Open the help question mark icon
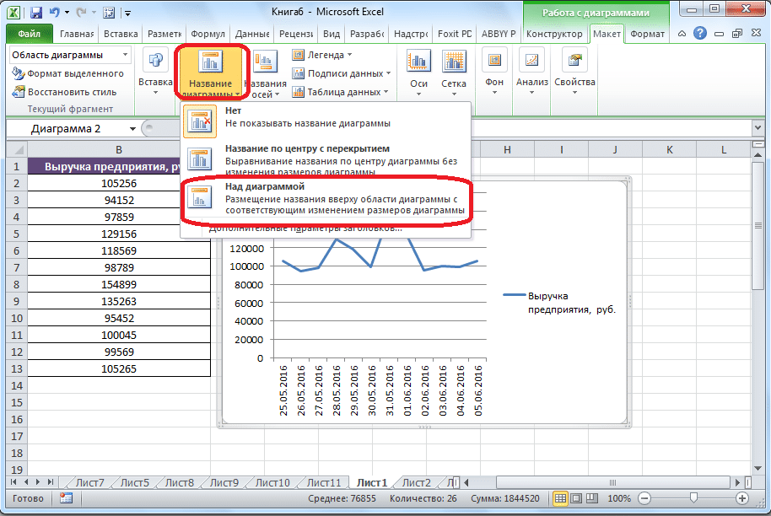Image resolution: width=771 pixels, height=516 pixels. [x=699, y=33]
